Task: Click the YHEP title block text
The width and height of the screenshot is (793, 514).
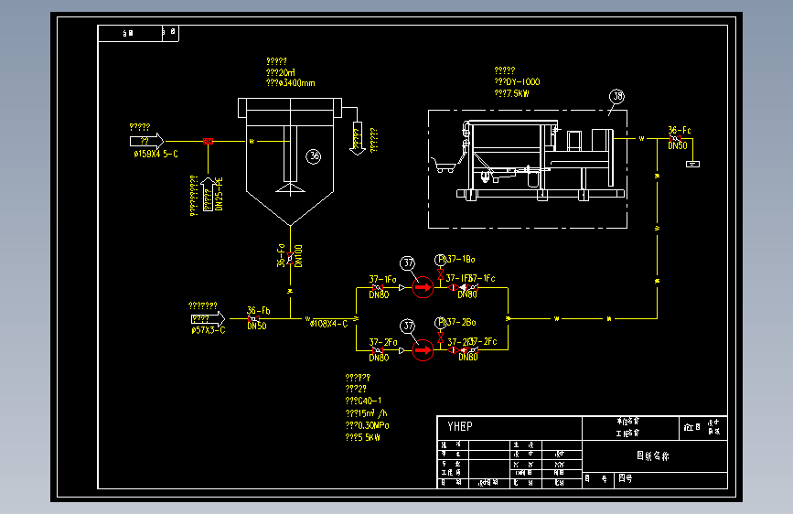Action: click(460, 426)
